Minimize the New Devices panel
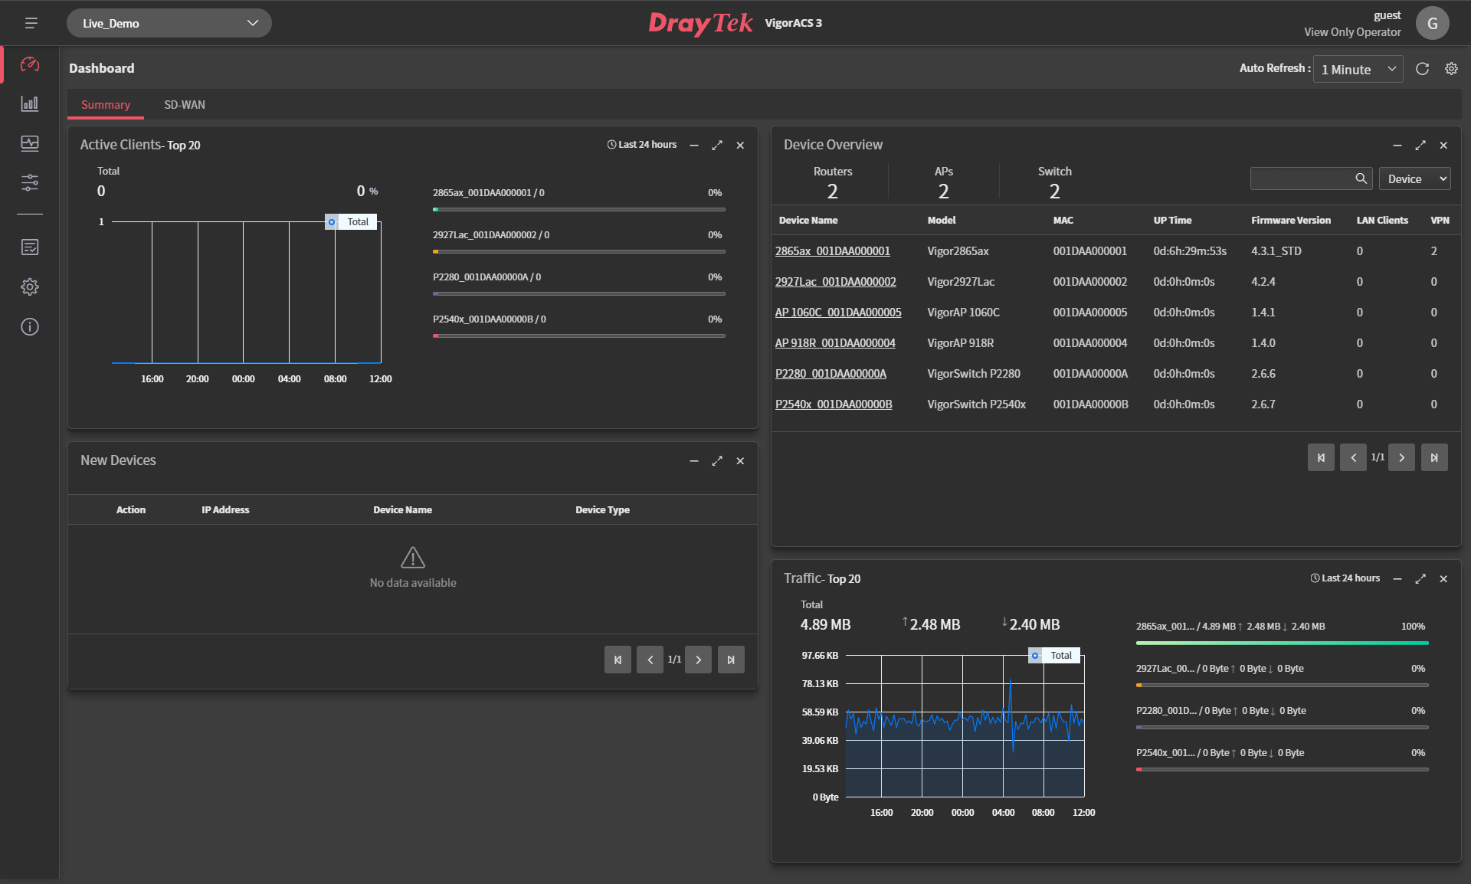The width and height of the screenshot is (1471, 884). 694,460
